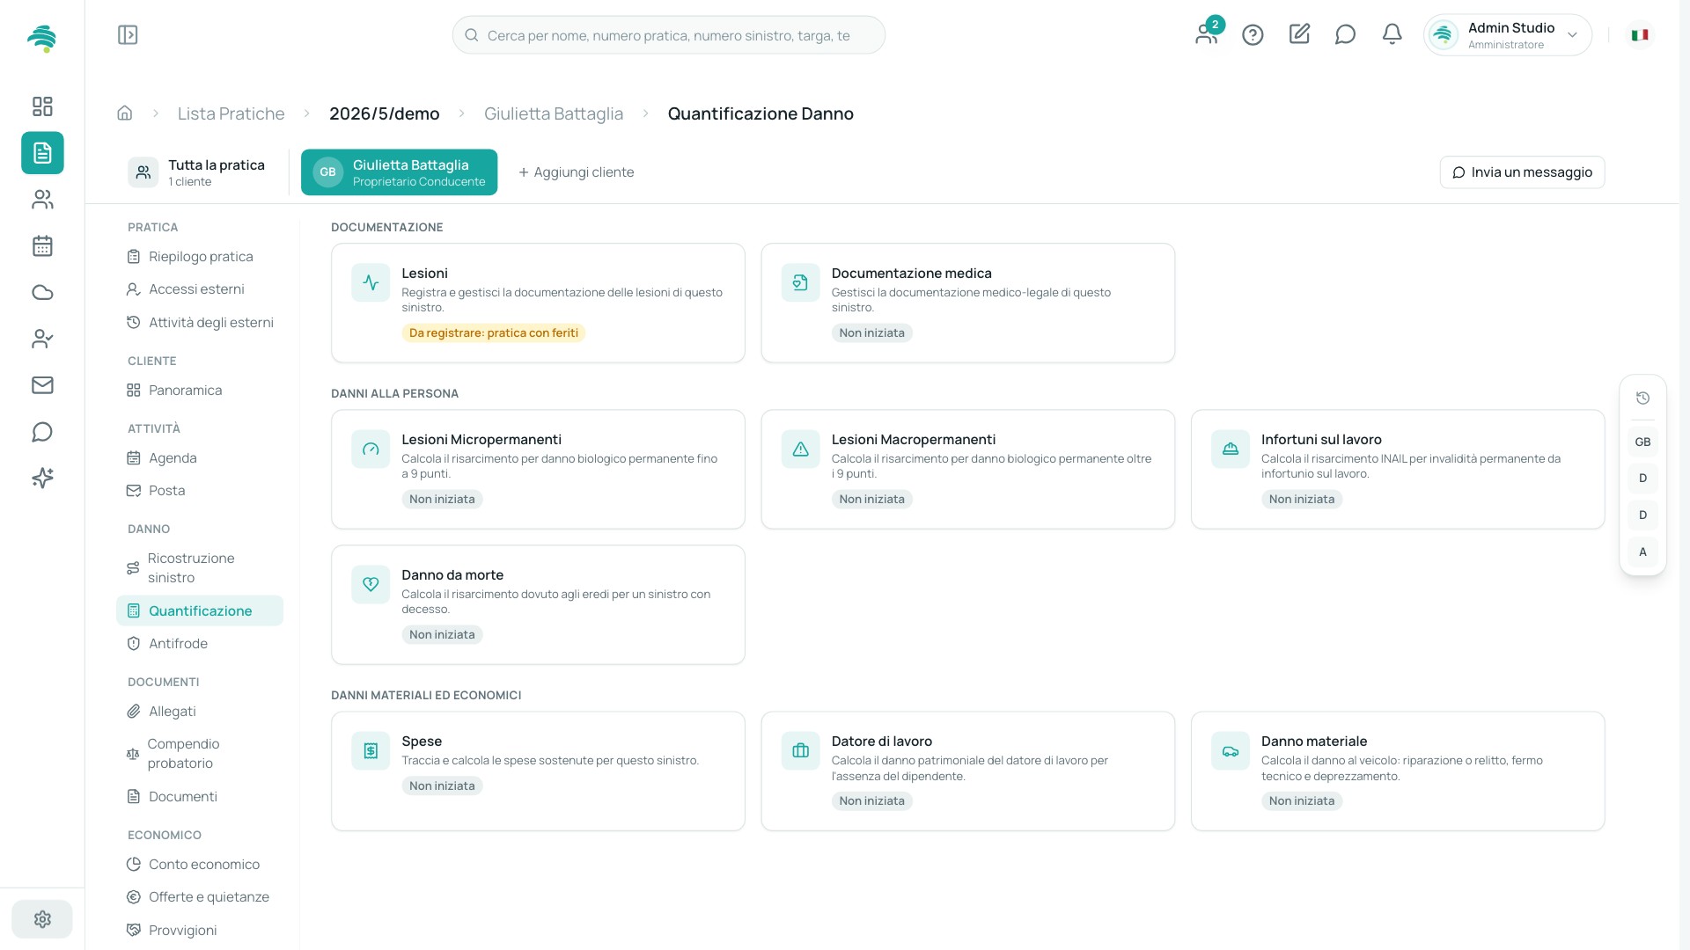Open the Lesioni documentation card
Viewport: 1690px width, 950px height.
(538, 303)
